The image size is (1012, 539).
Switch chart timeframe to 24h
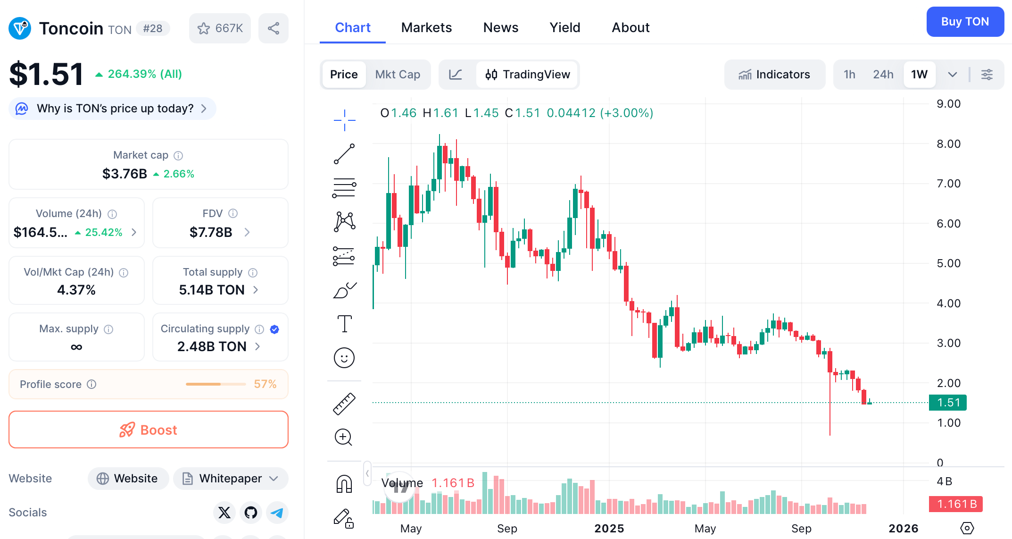click(883, 74)
